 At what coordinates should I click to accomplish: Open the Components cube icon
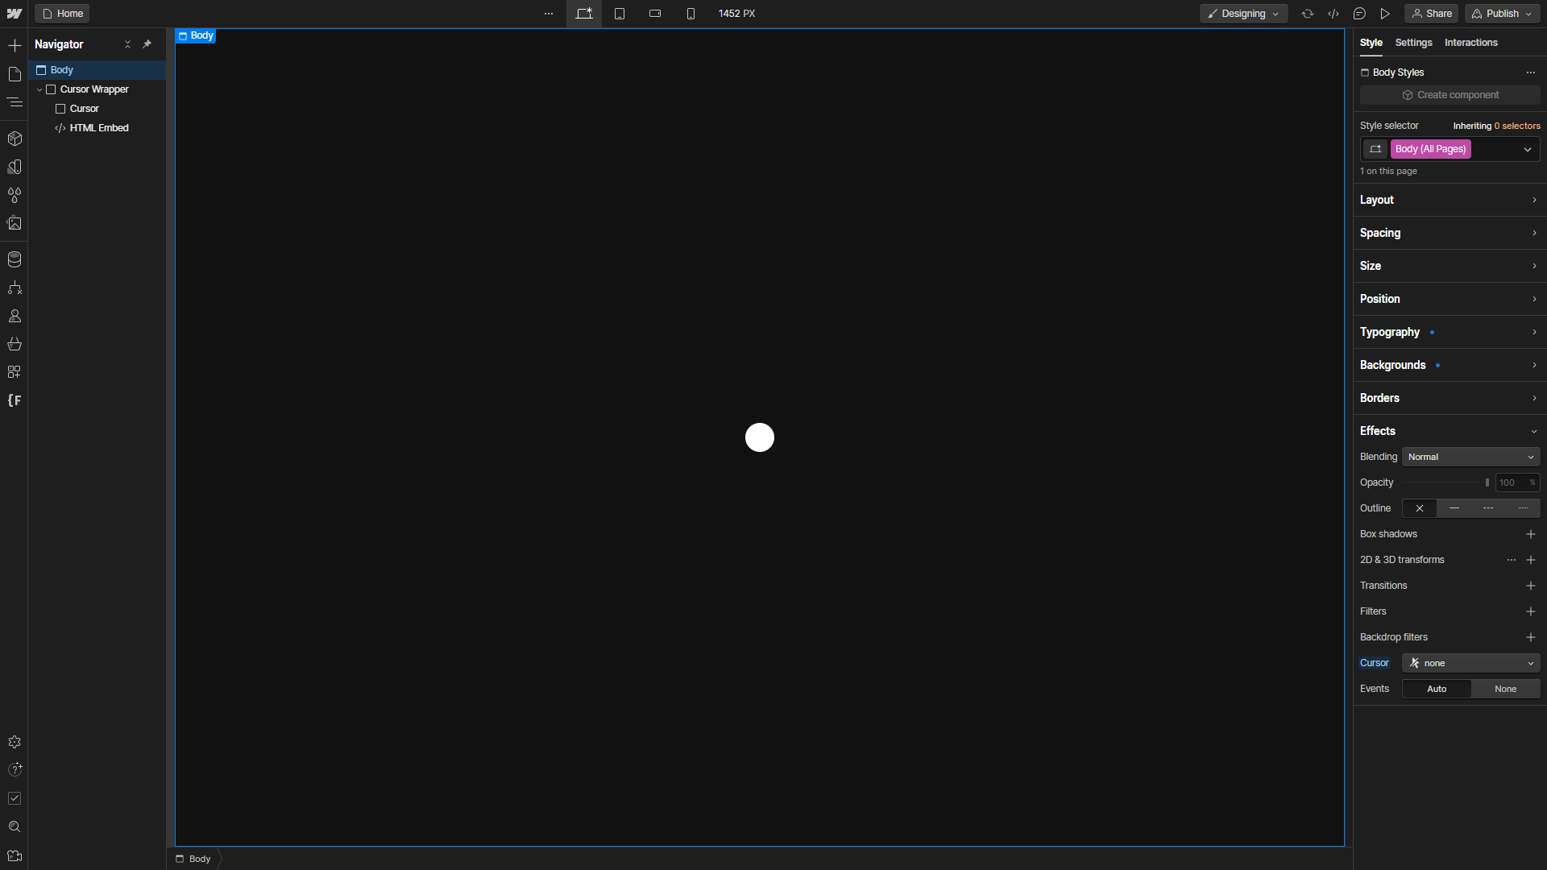(x=15, y=139)
